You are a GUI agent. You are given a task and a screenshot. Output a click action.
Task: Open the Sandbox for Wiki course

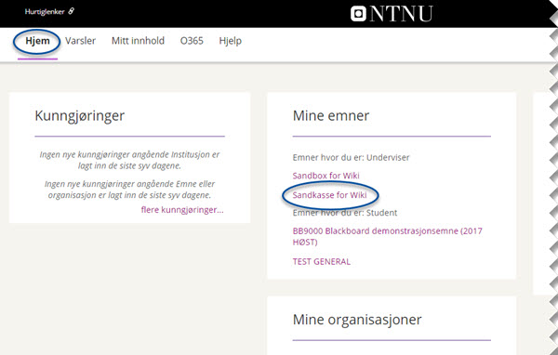point(326,176)
